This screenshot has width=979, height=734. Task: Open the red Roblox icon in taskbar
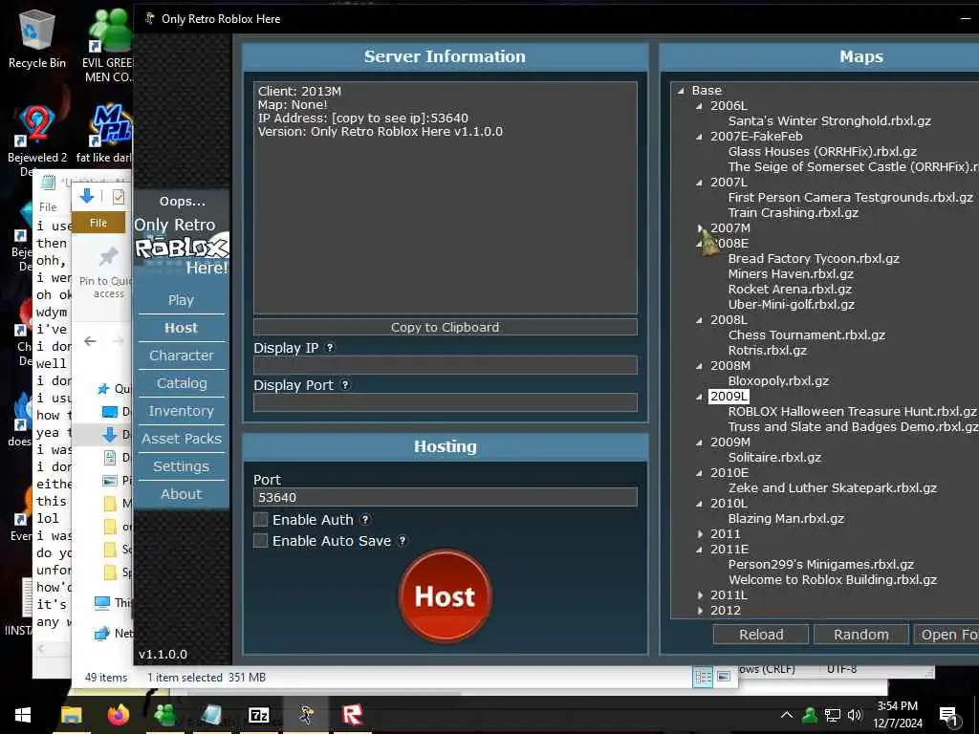coord(352,715)
